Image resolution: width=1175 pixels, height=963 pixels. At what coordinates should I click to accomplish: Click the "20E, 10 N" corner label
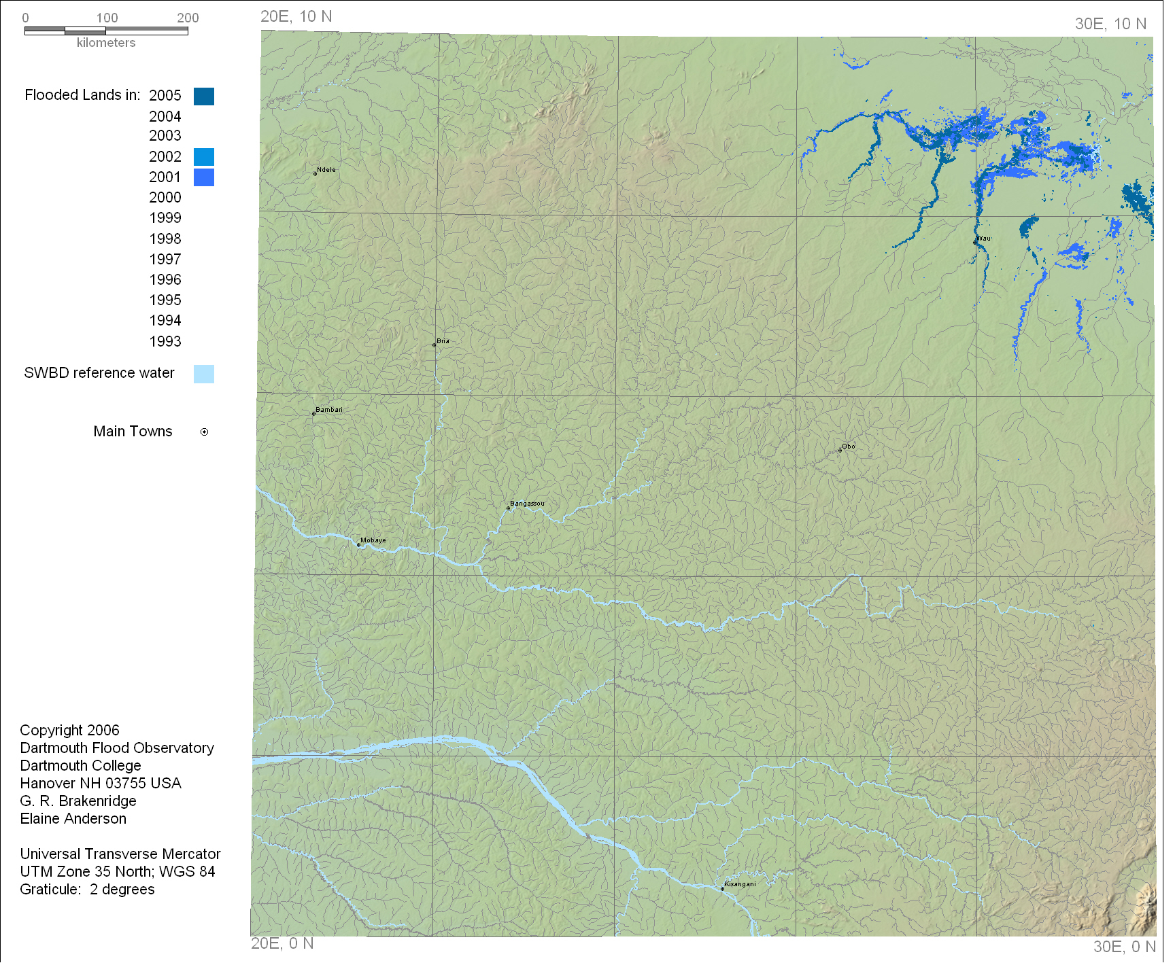coord(296,17)
